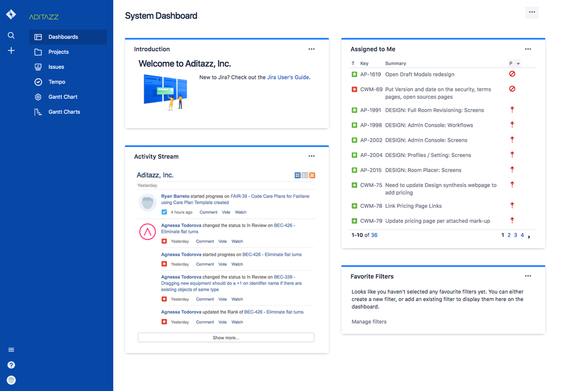Go to page 3 of assigned issues

point(515,235)
